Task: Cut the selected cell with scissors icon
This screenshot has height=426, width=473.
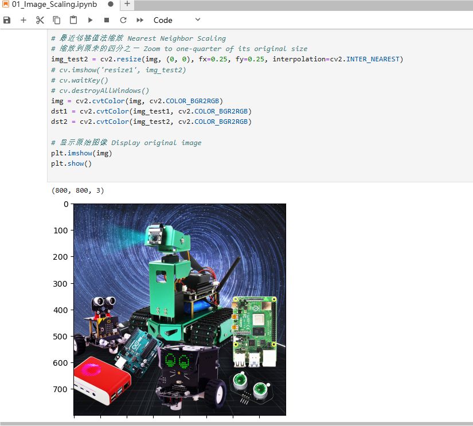Action: pyautogui.click(x=40, y=20)
